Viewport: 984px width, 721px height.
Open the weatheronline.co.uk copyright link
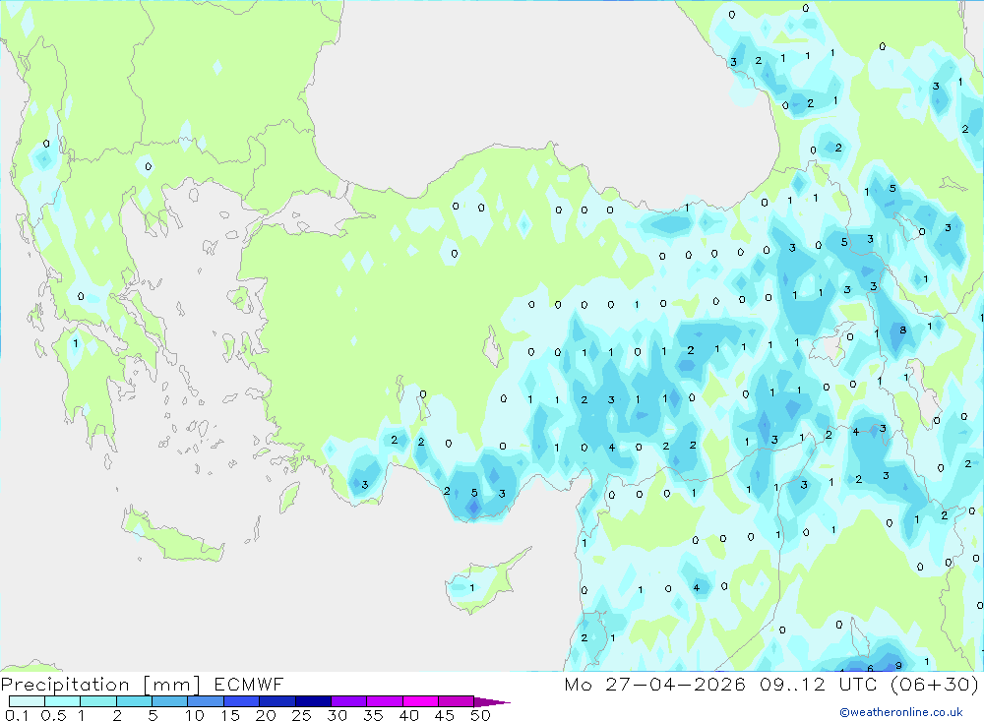901,712
